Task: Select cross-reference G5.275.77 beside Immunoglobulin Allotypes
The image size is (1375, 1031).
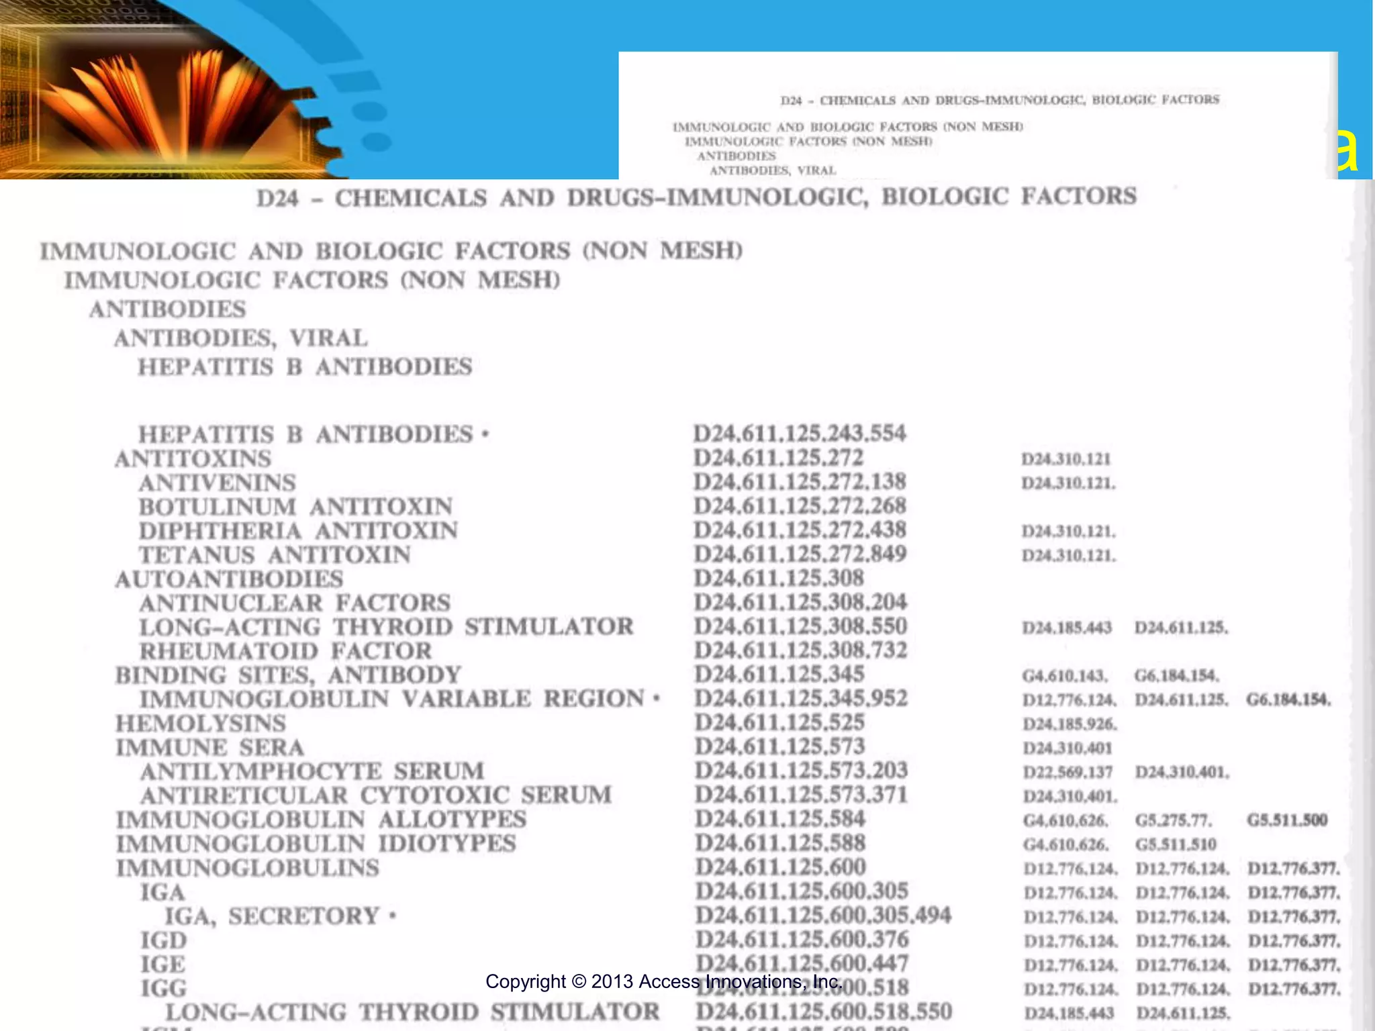Action: (1174, 821)
